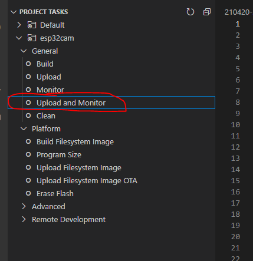Expand the Advanced group

[48, 207]
